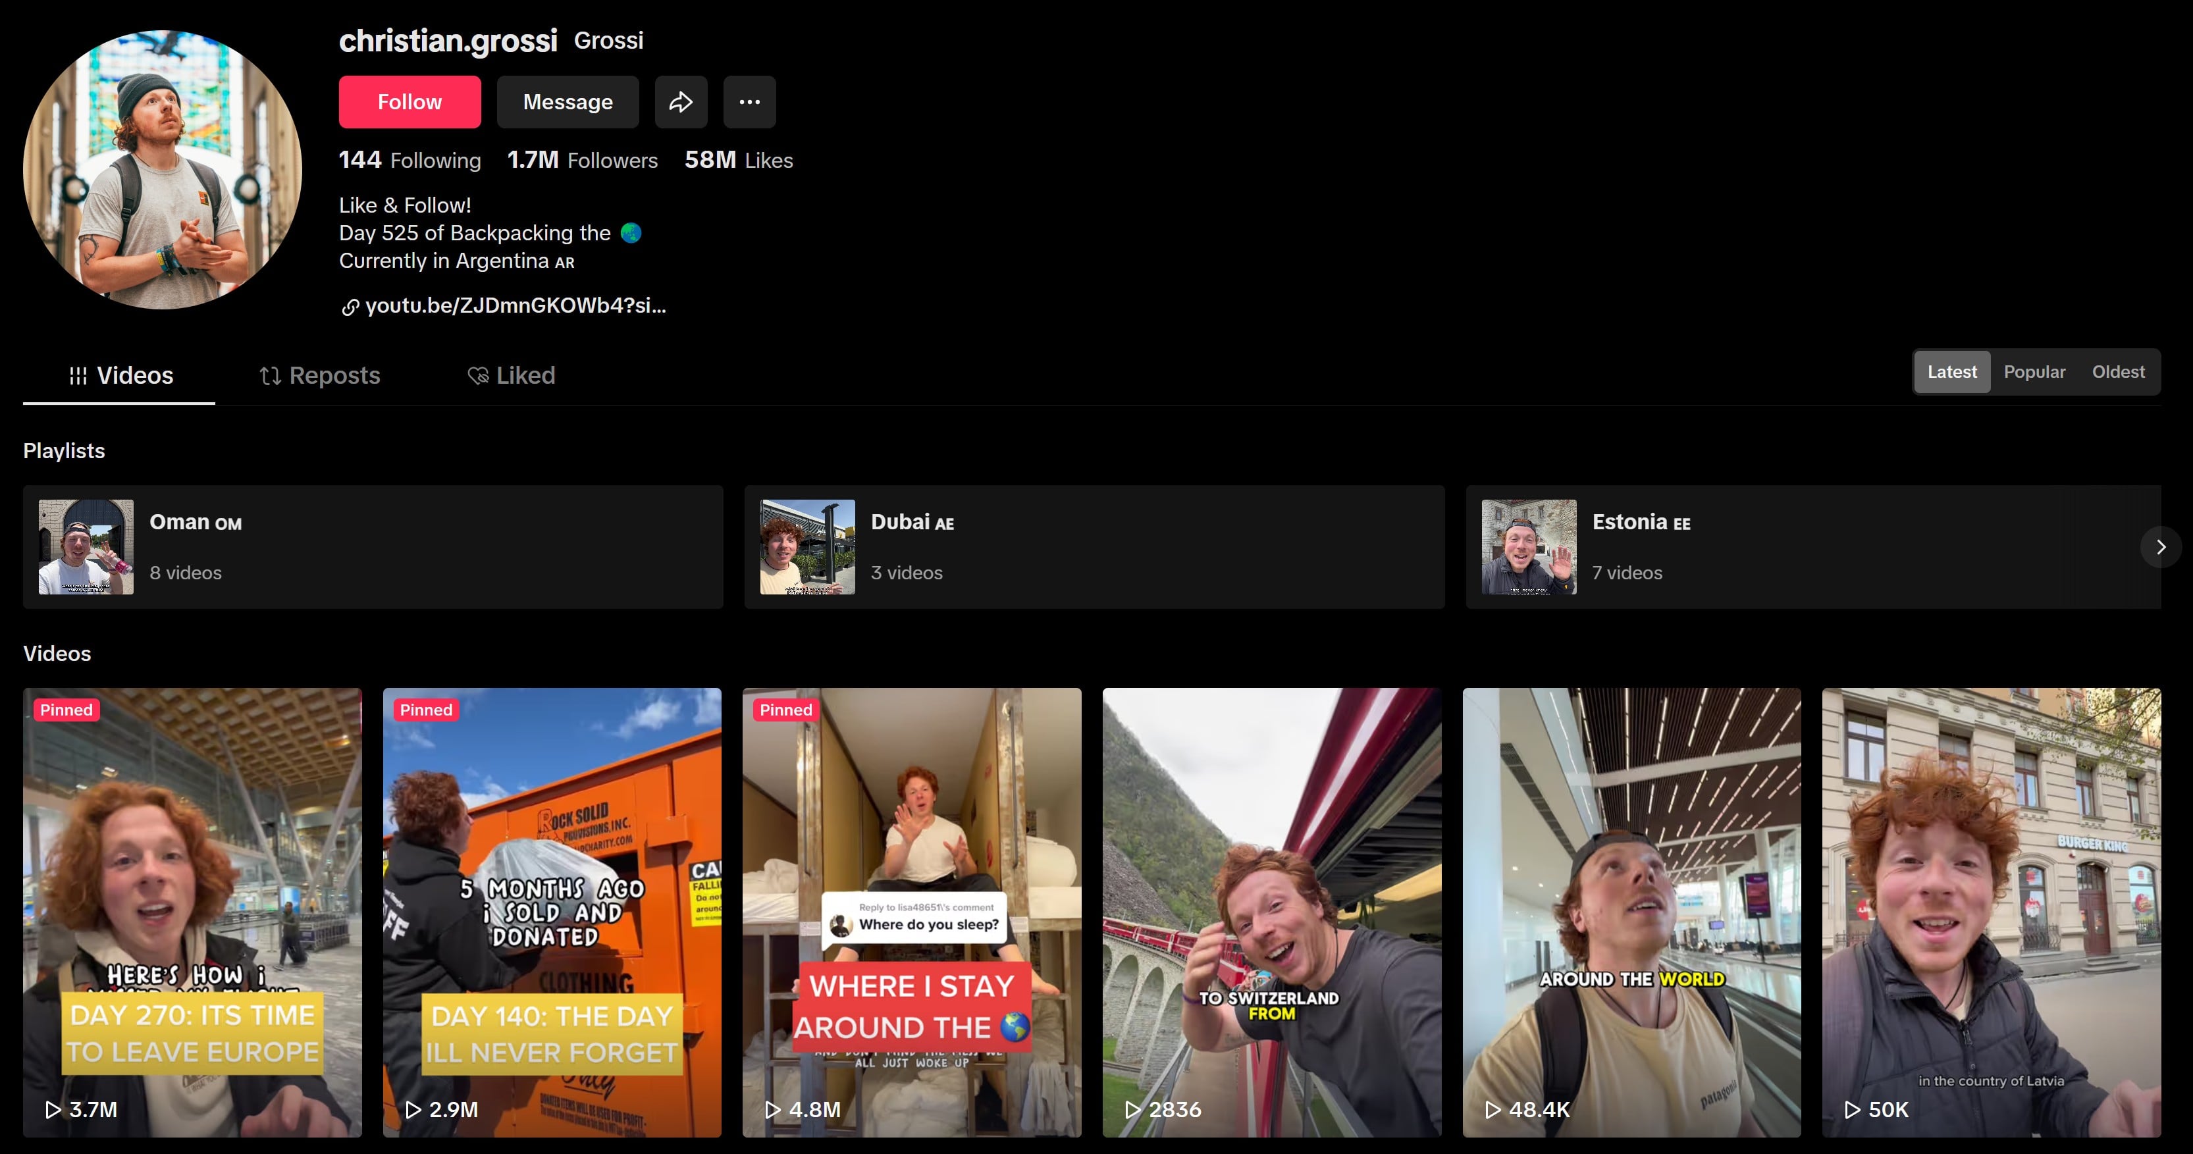Click the play icon beside 3.7M views
This screenshot has height=1154, width=2193.
(x=53, y=1110)
